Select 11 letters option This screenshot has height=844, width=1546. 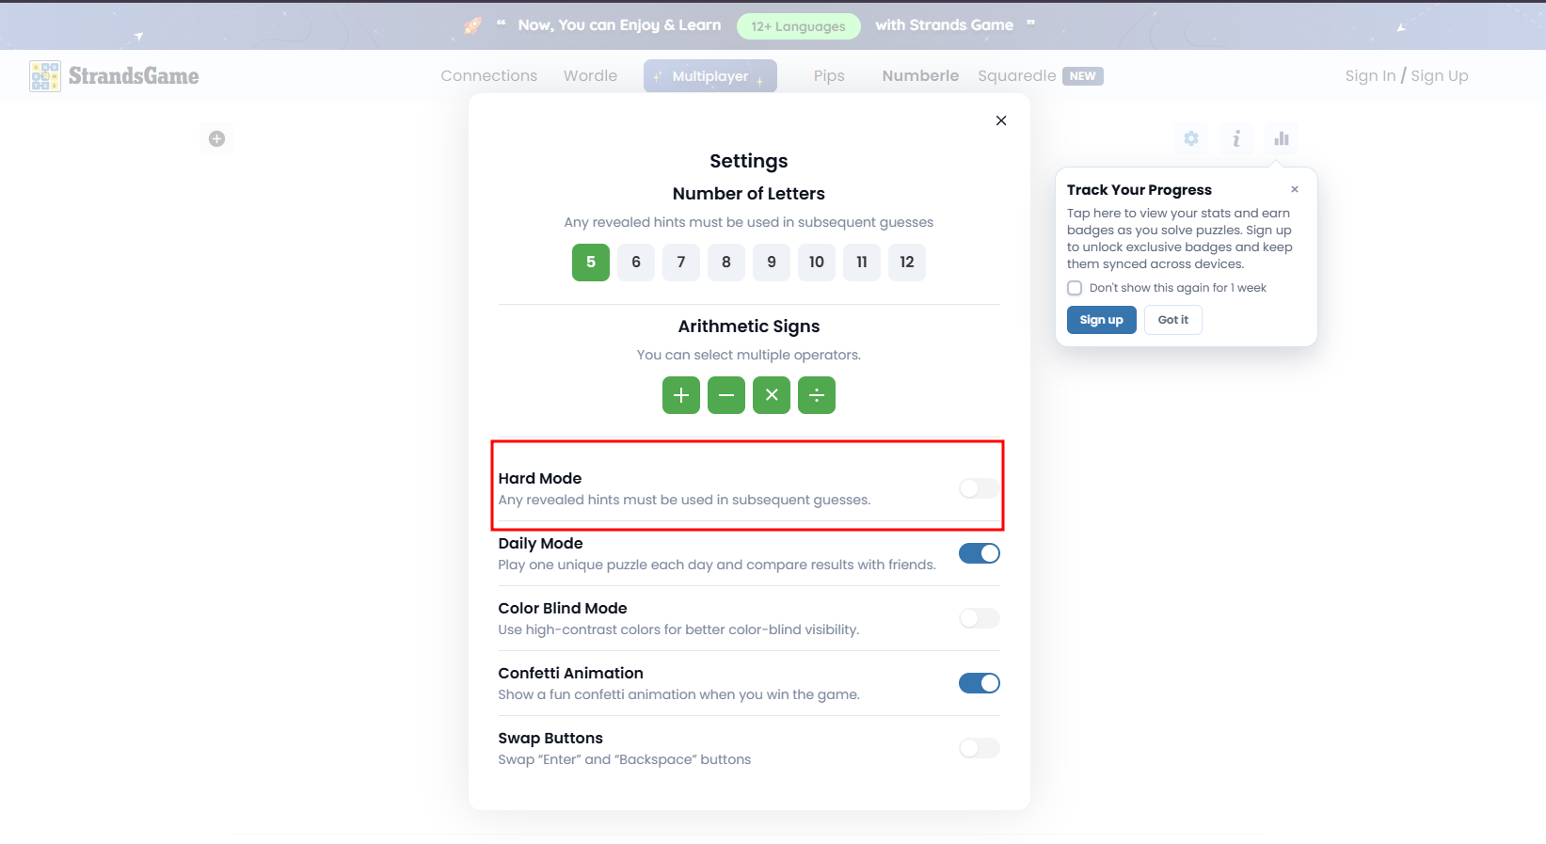pyautogui.click(x=862, y=263)
